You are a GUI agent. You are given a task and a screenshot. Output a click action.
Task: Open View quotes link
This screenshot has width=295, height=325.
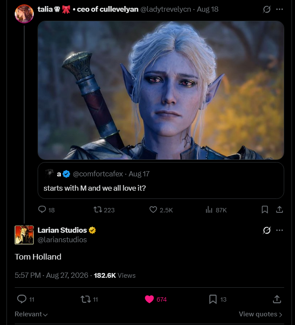click(260, 314)
